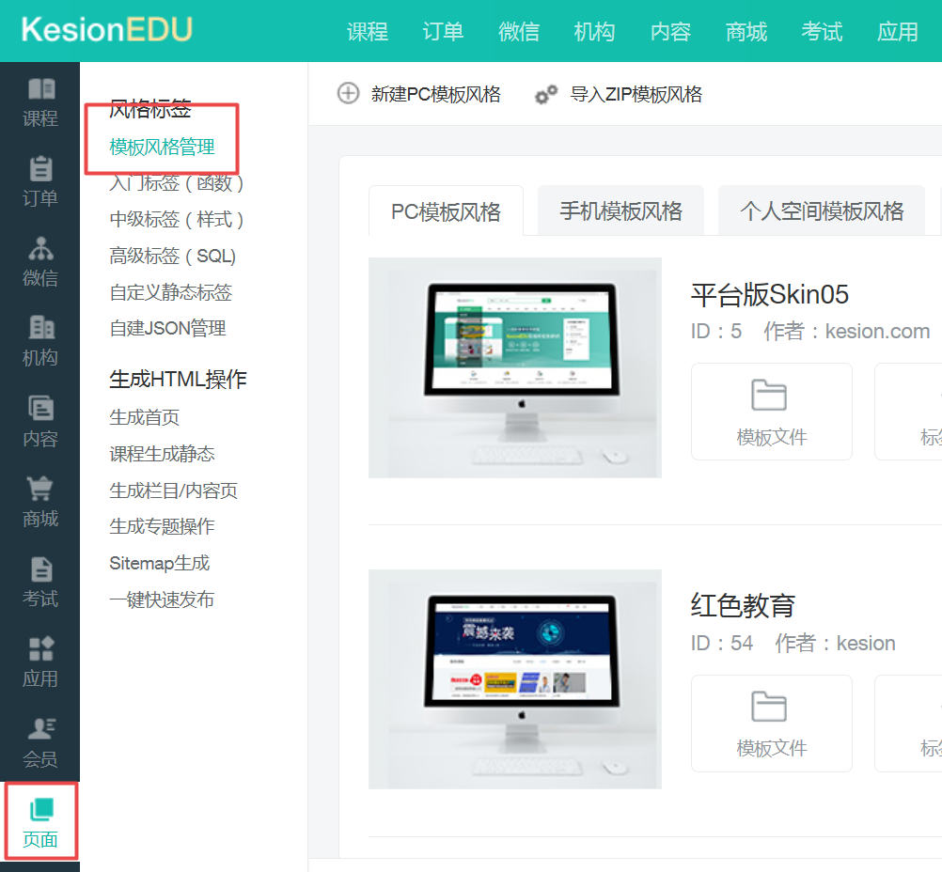Select the 页面 page icon in sidebar
Viewport: 942px width, 872px height.
click(x=40, y=809)
